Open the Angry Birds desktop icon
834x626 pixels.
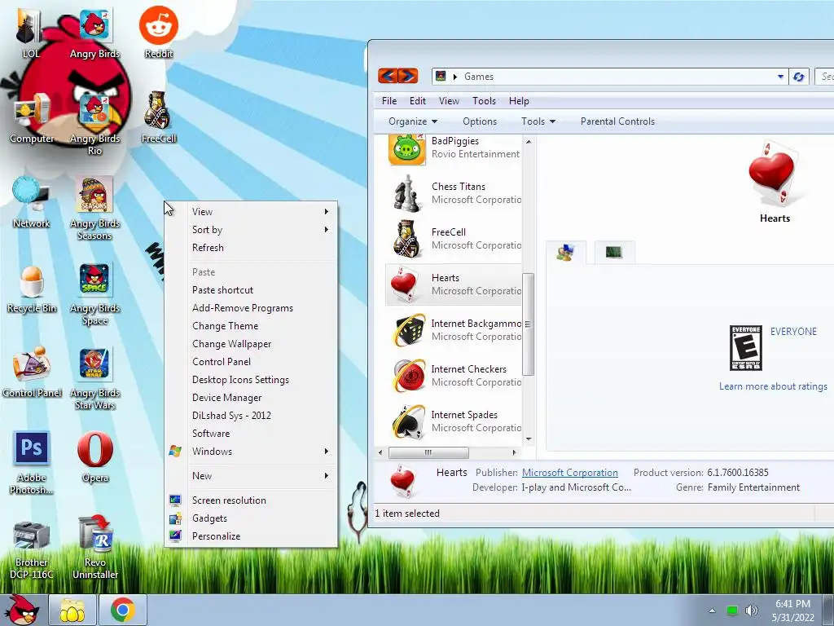pos(94,33)
